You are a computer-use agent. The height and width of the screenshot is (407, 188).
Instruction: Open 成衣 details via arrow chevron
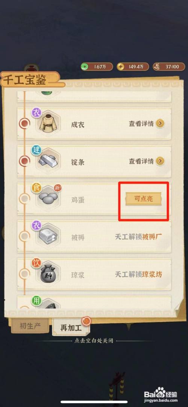click(x=161, y=124)
